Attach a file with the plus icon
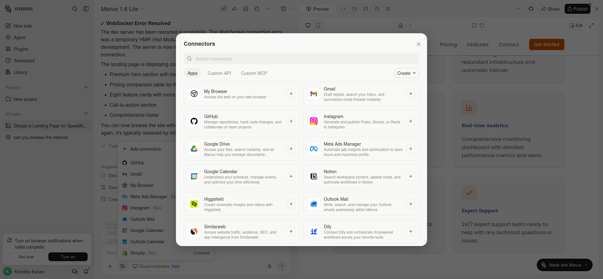The image size is (603, 279). coord(110,266)
